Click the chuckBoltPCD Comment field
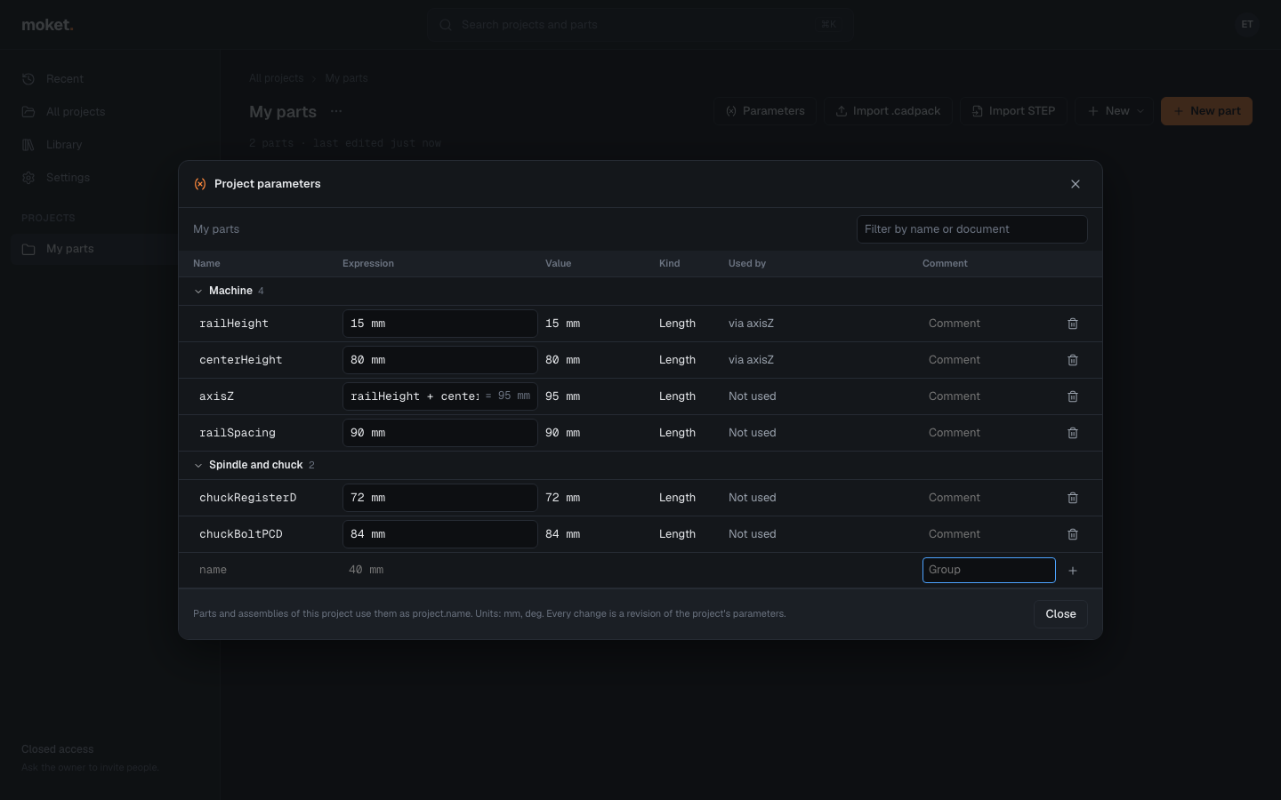Screen dimensions: 1281x800 tap(988, 534)
